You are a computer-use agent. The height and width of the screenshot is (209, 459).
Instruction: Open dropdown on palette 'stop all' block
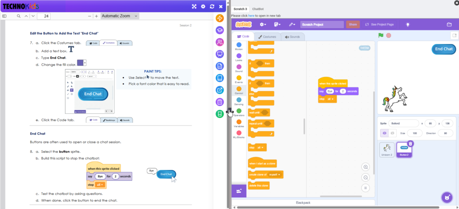[260, 147]
